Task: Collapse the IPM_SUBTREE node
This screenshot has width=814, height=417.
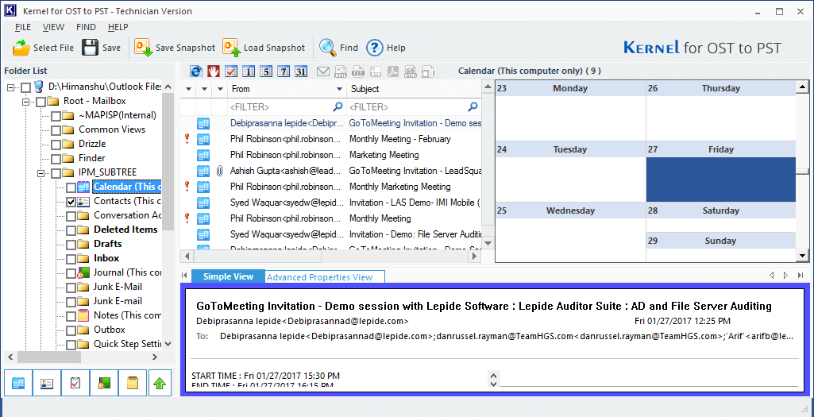Action: 41,172
